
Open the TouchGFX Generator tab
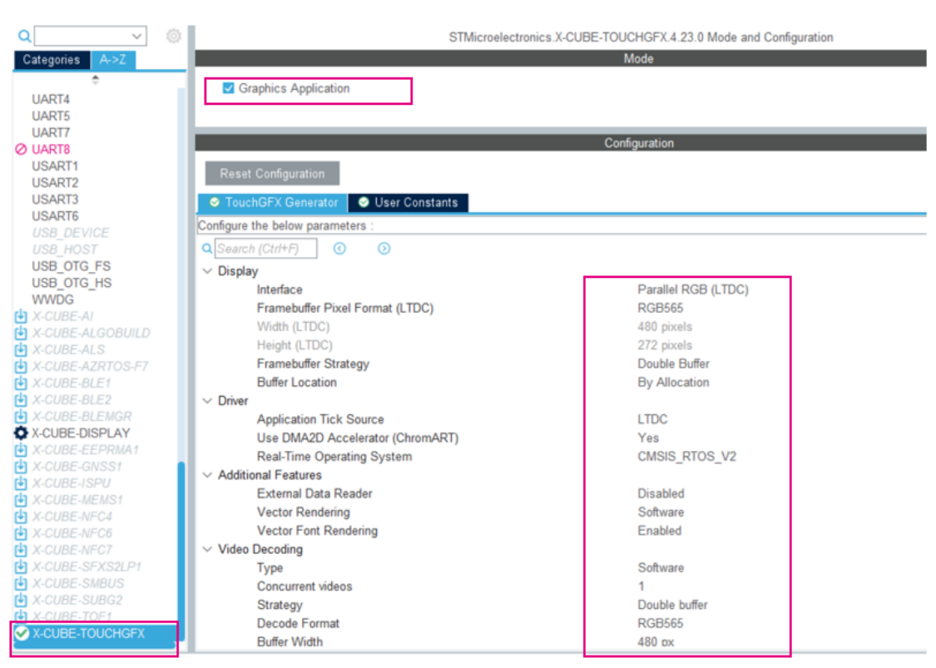pos(273,202)
